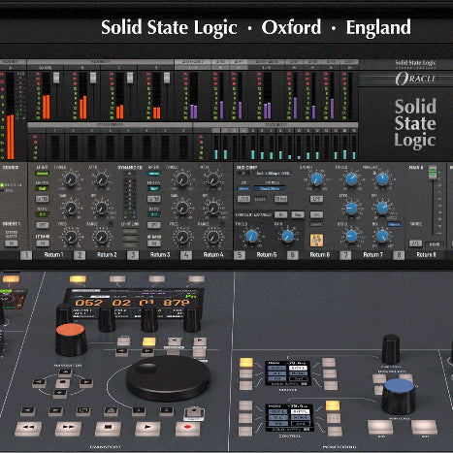Click the large left button below the blue monitor knob
Image resolution: width=453 pixels, height=453 pixels.
tap(380, 428)
